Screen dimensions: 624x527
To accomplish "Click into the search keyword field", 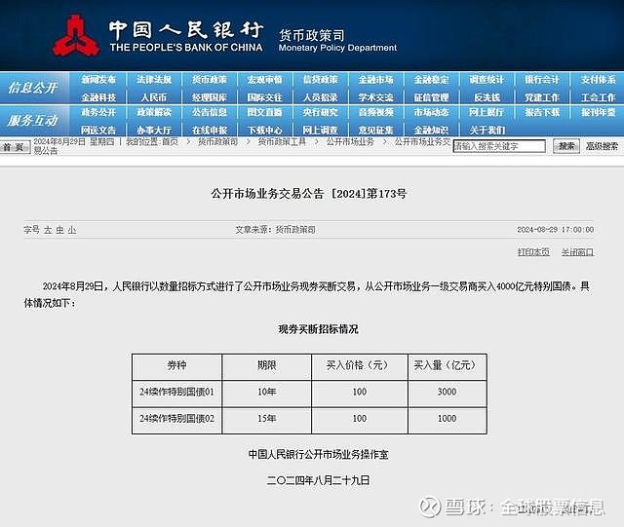I will coord(499,146).
